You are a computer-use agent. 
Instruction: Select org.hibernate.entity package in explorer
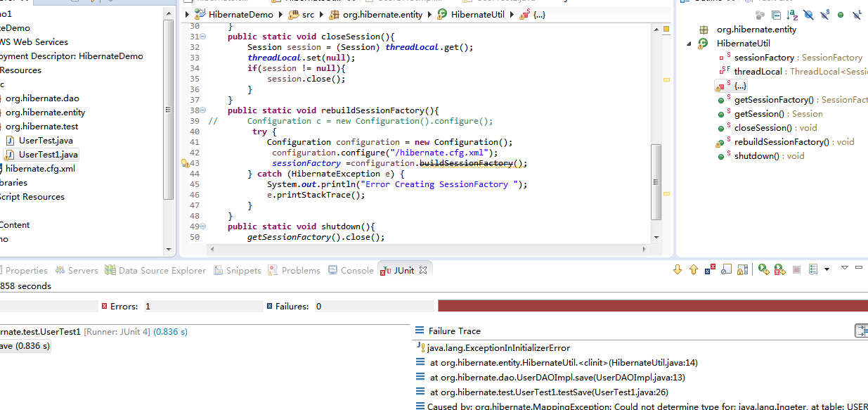coord(45,113)
